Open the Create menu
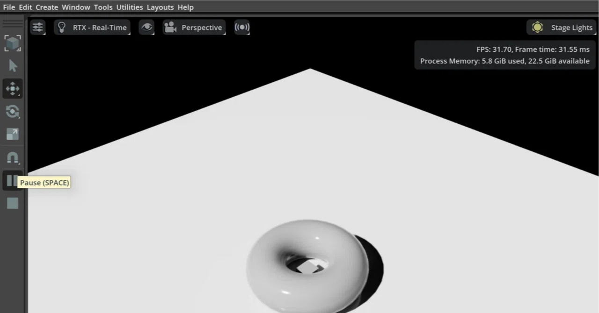Viewport: 599px width, 313px height. (x=47, y=7)
